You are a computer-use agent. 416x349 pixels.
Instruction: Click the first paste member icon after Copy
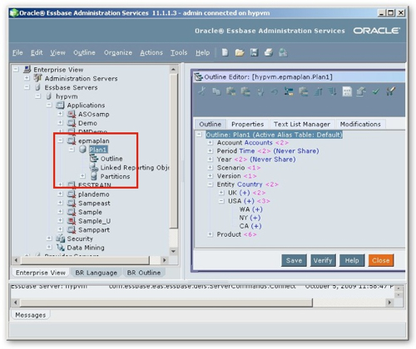coord(230,91)
